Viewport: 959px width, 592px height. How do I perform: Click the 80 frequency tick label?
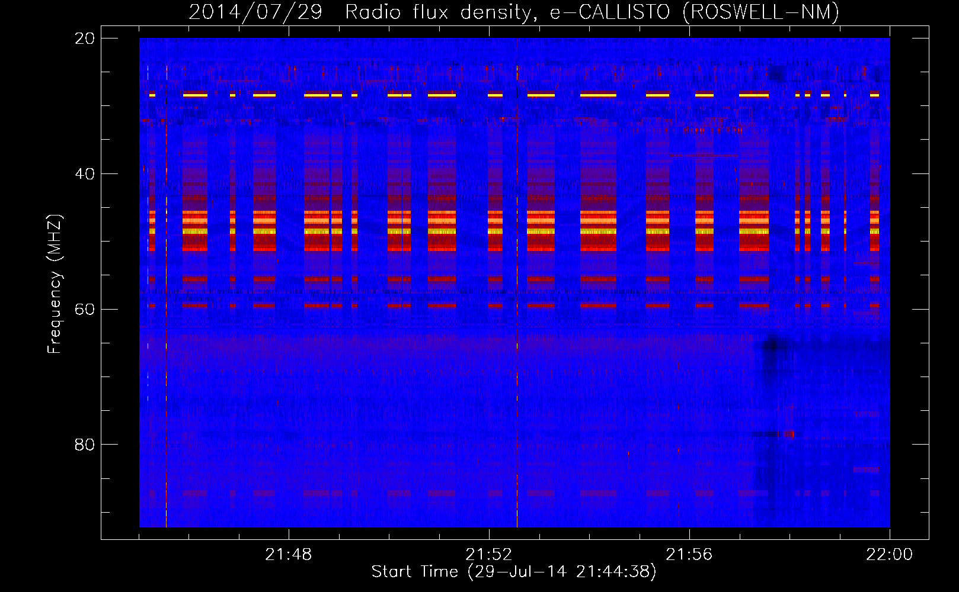coord(85,445)
